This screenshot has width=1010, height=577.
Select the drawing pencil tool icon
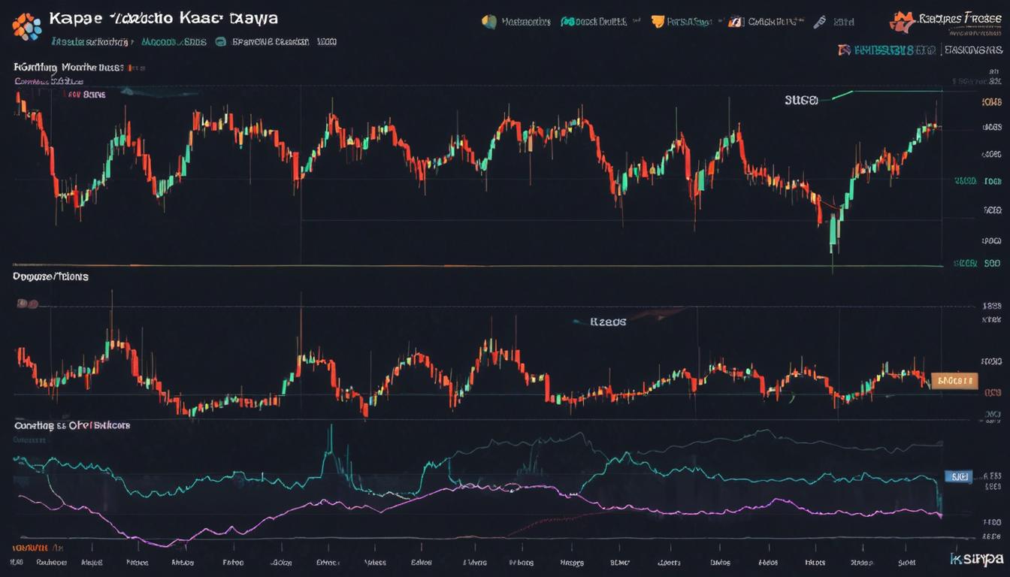pyautogui.click(x=820, y=21)
